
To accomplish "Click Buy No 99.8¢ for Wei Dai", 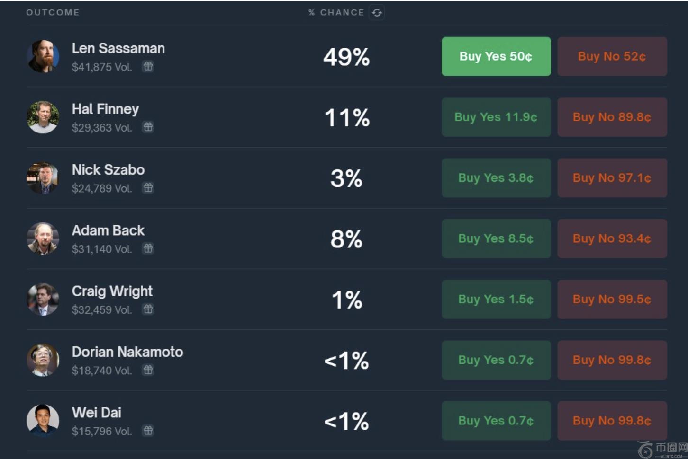I will click(612, 421).
